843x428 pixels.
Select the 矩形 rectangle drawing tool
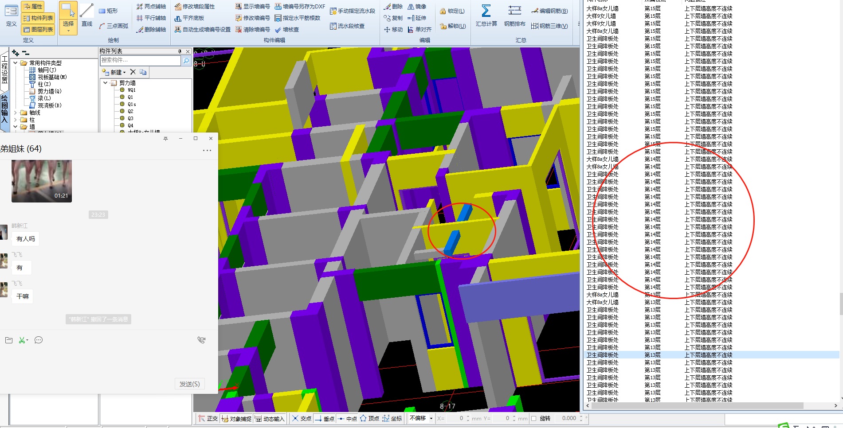tap(108, 11)
